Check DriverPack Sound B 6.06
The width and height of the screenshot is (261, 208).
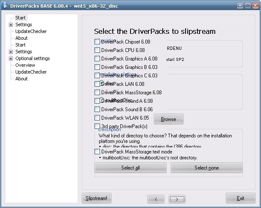point(97,109)
